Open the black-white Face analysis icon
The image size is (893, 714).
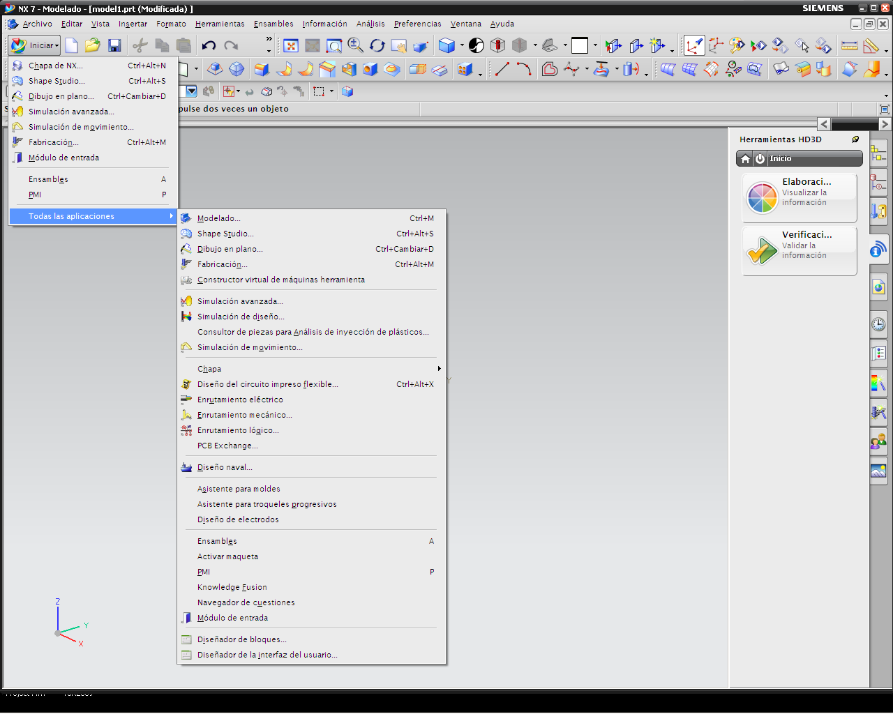click(476, 46)
